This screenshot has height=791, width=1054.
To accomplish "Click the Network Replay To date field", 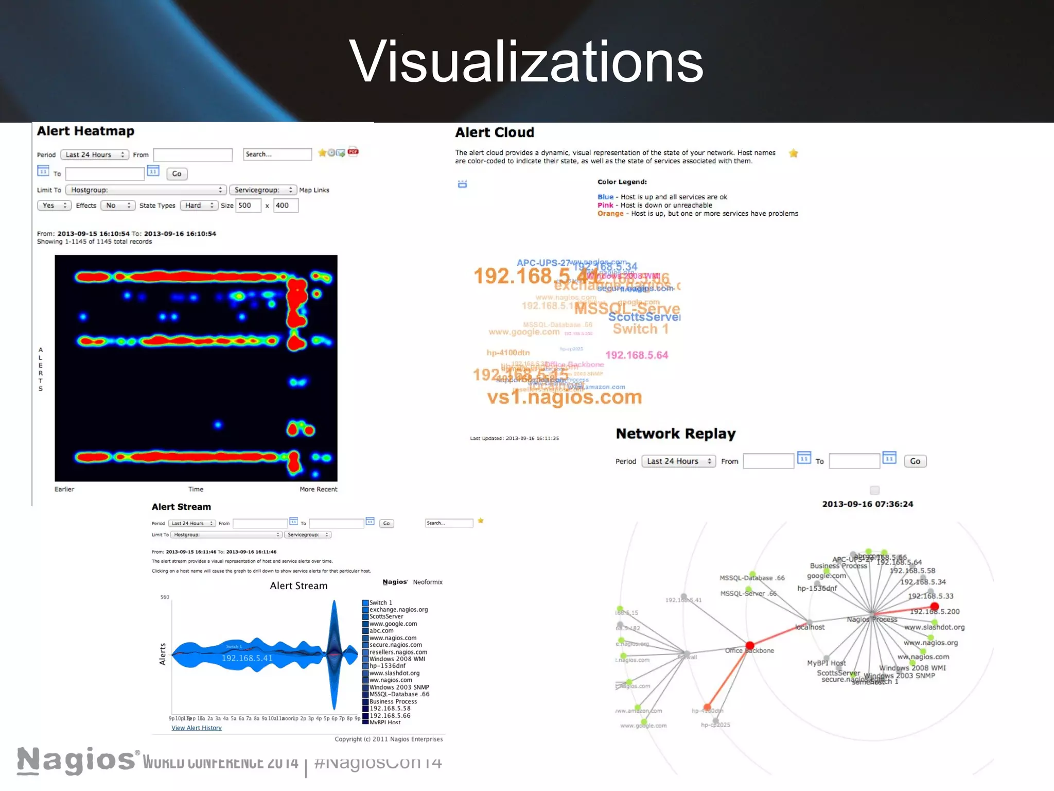I will click(x=854, y=461).
